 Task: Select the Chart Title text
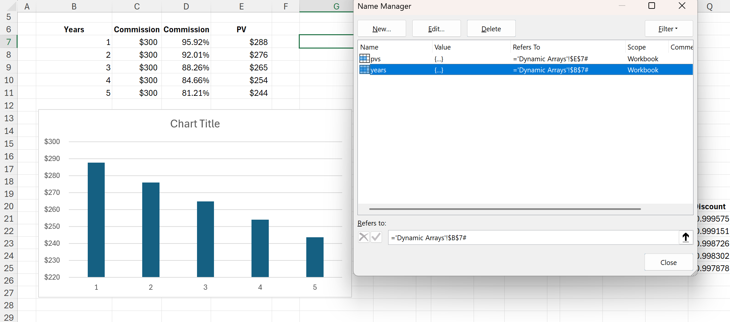click(195, 124)
